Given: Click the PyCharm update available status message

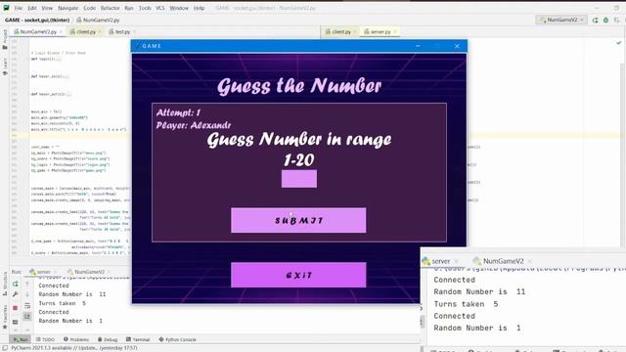Looking at the screenshot, I should [74, 348].
